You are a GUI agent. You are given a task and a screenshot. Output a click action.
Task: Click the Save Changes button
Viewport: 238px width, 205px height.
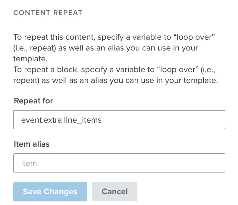pyautogui.click(x=50, y=191)
